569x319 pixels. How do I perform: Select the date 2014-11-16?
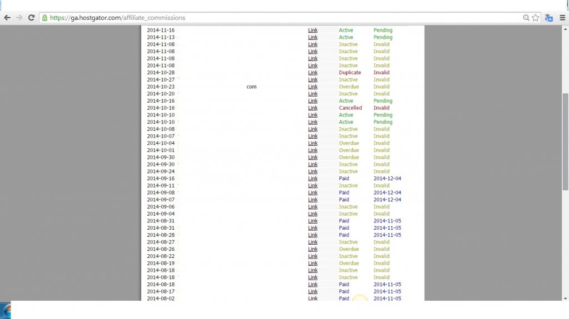point(161,30)
